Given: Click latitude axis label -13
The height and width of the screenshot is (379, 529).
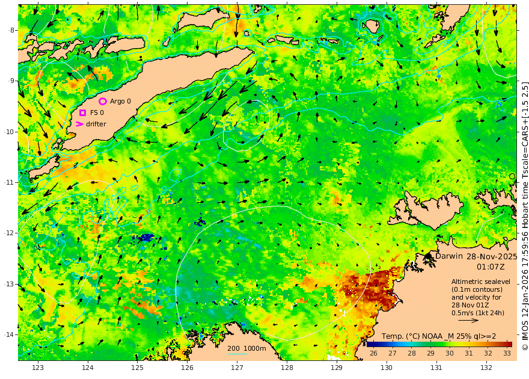Looking at the screenshot, I should 9,284.
